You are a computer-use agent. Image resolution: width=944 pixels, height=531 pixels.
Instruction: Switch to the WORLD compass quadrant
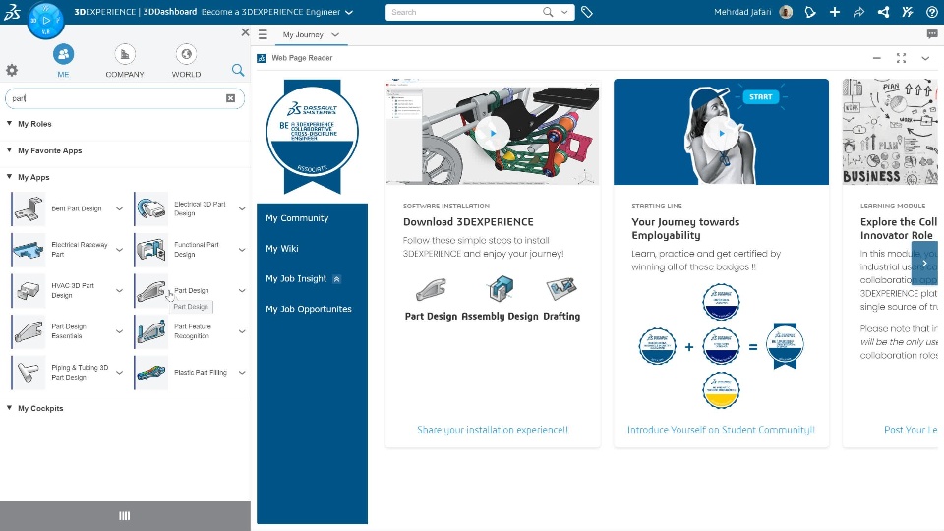(x=186, y=61)
